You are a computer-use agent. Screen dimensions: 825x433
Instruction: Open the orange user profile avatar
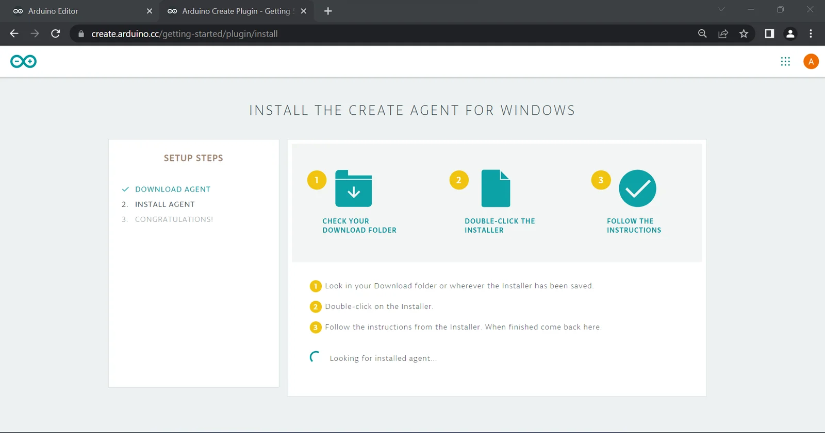(811, 61)
